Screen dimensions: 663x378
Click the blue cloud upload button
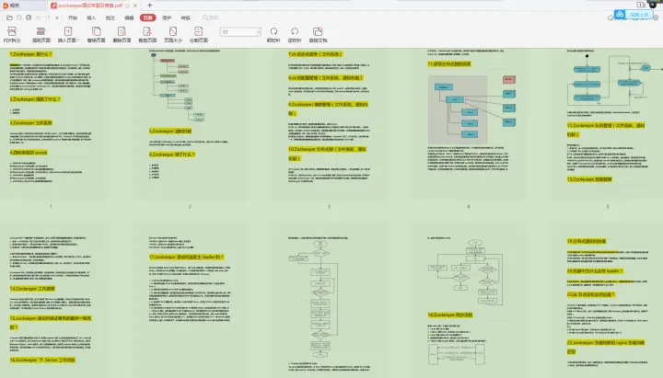[x=634, y=15]
